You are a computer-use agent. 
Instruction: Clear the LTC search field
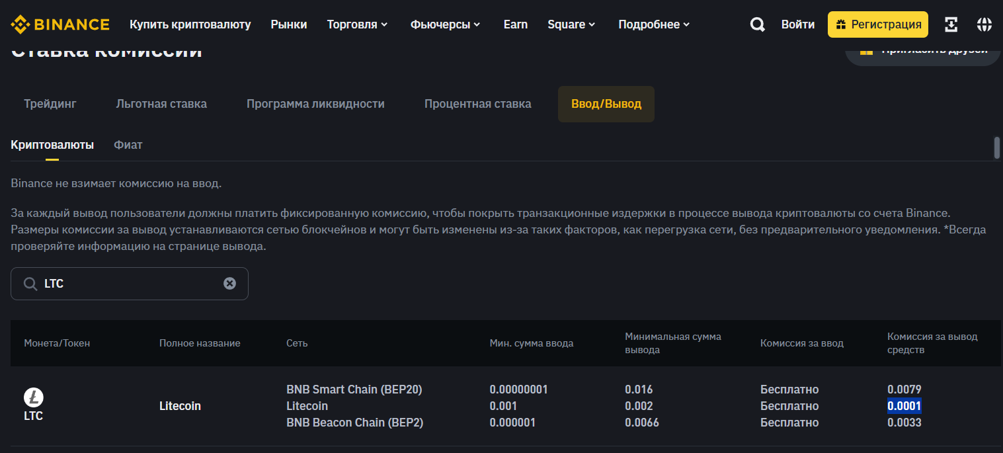point(229,283)
